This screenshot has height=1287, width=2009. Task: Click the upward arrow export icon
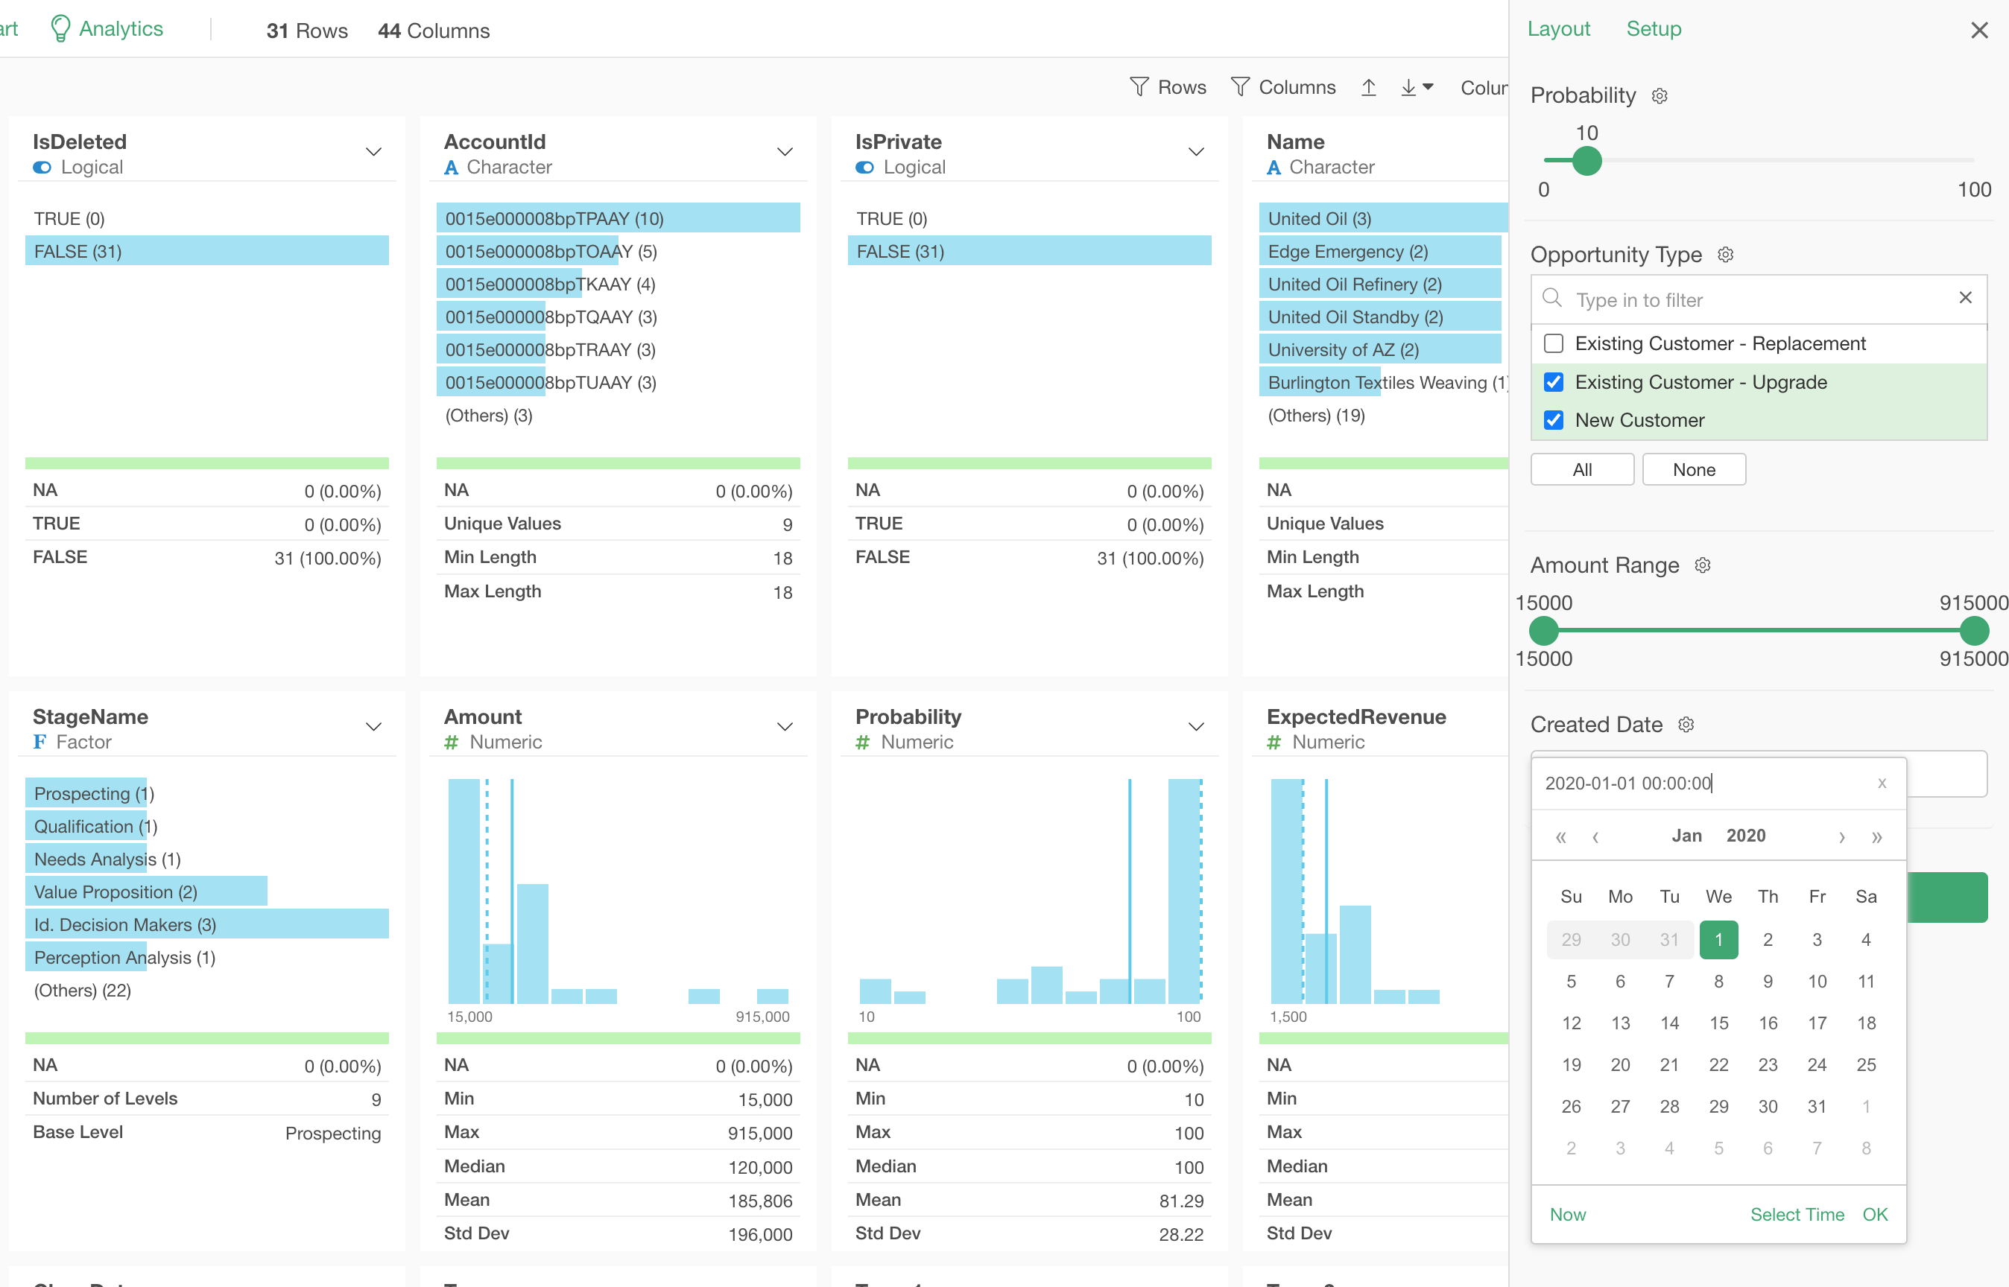click(x=1369, y=87)
